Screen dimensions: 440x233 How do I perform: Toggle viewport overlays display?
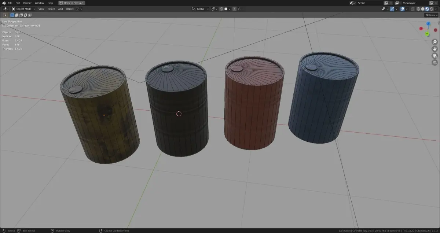[402, 9]
